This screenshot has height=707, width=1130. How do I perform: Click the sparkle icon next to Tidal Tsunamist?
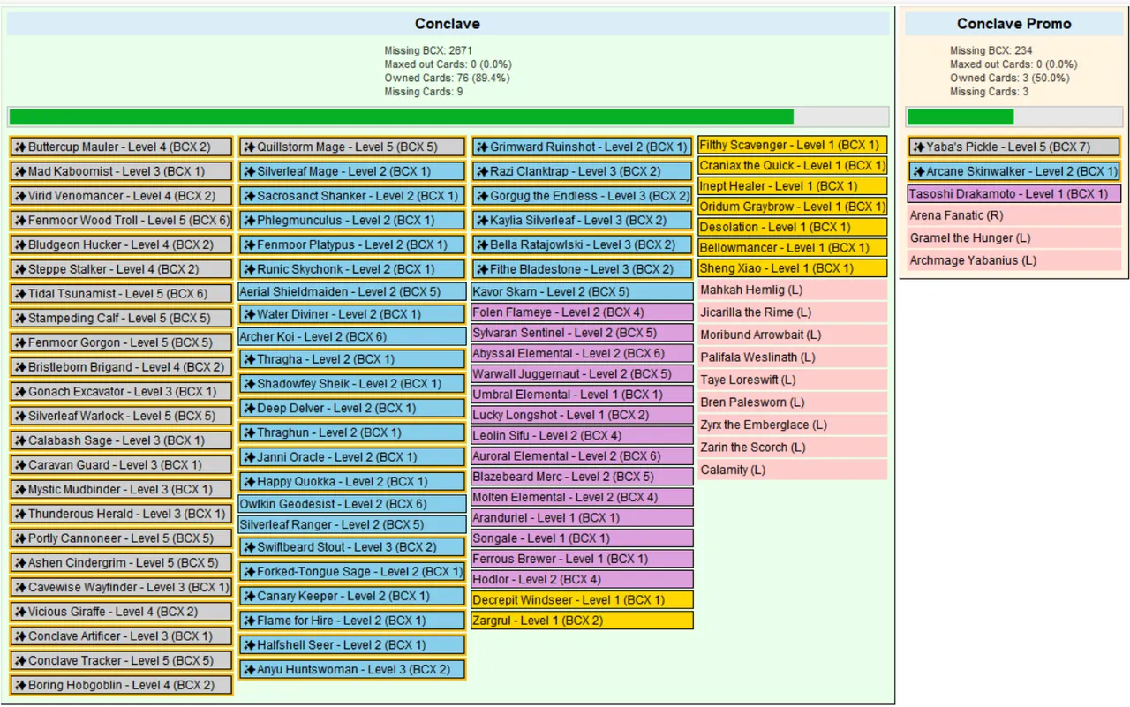point(20,294)
